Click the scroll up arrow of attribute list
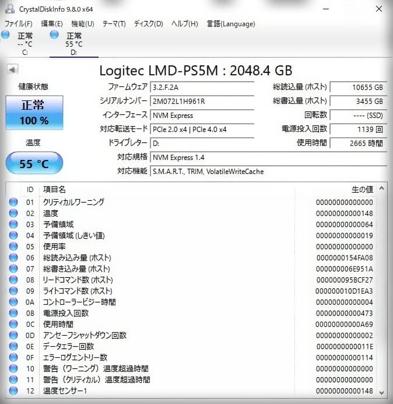This screenshot has height=404, width=393. pos(382,189)
